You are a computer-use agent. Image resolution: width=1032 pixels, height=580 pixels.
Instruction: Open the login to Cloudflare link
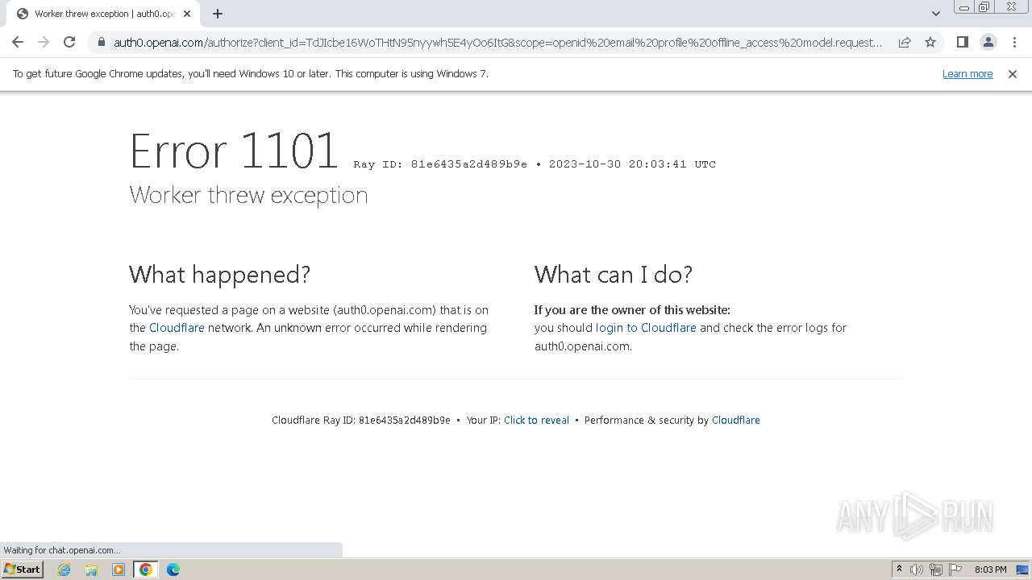tap(646, 328)
